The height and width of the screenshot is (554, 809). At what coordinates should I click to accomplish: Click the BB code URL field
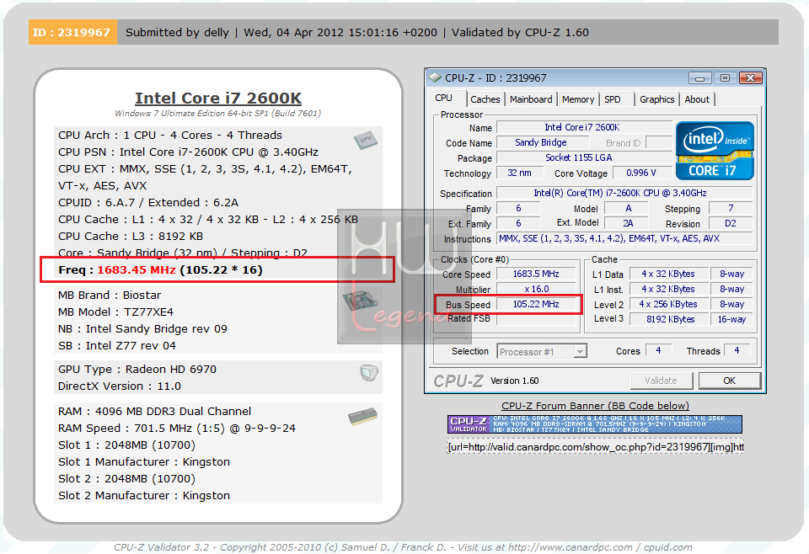click(595, 447)
